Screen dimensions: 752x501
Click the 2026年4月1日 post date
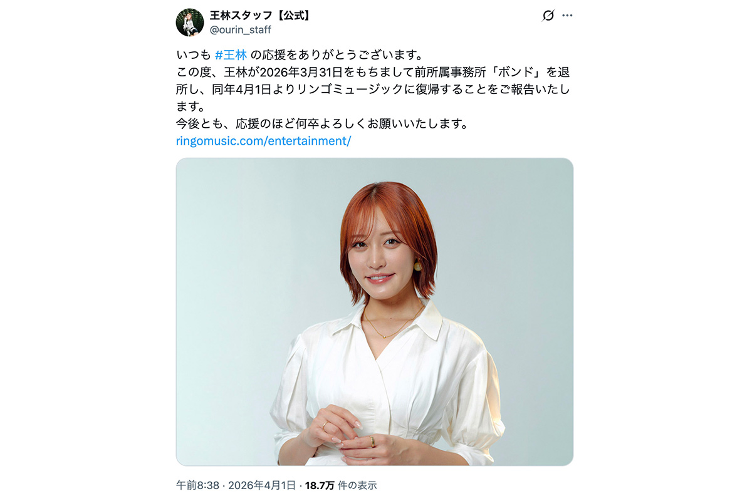click(262, 485)
